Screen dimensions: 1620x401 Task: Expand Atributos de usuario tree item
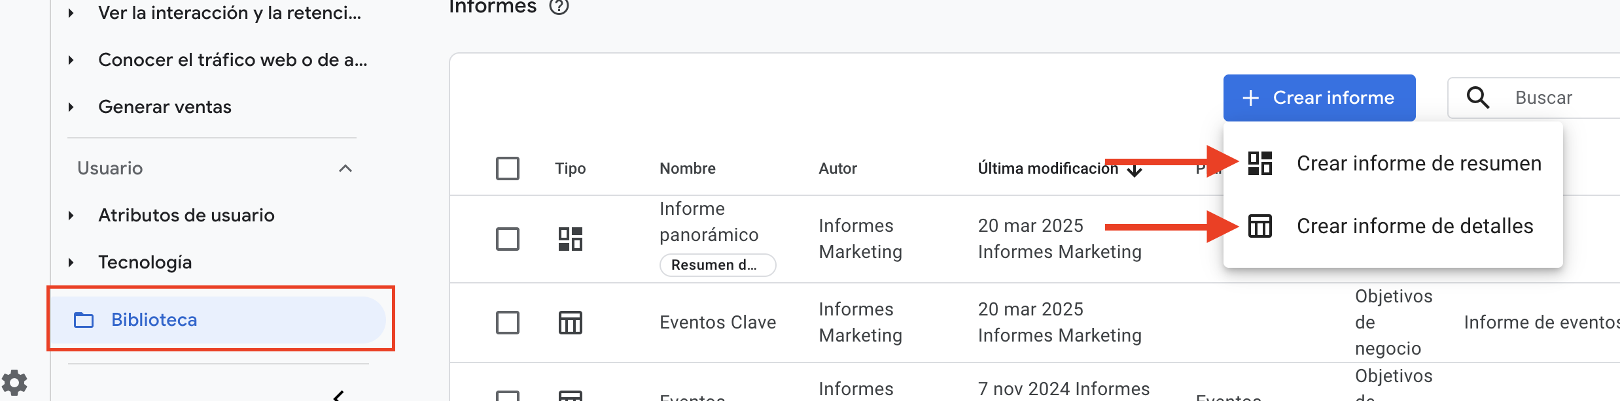pos(71,216)
